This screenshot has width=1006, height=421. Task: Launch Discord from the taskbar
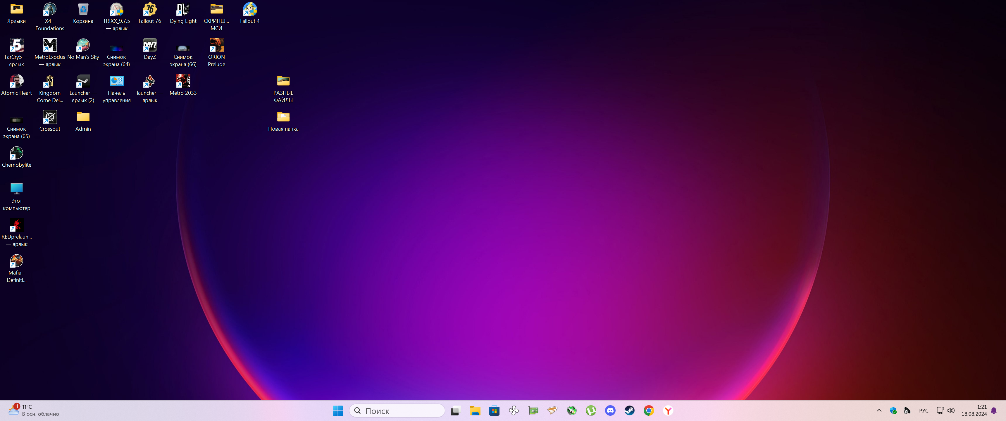click(x=610, y=410)
